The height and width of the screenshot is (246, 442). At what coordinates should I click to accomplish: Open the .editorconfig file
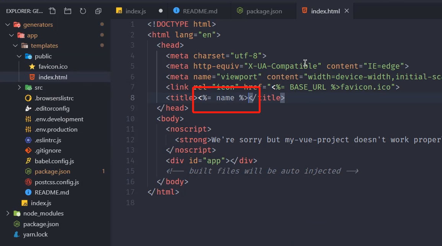coord(52,109)
